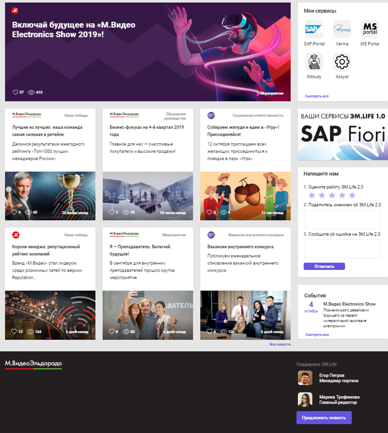Open the Assyst gear icon
The image size is (388, 433).
tap(342, 62)
